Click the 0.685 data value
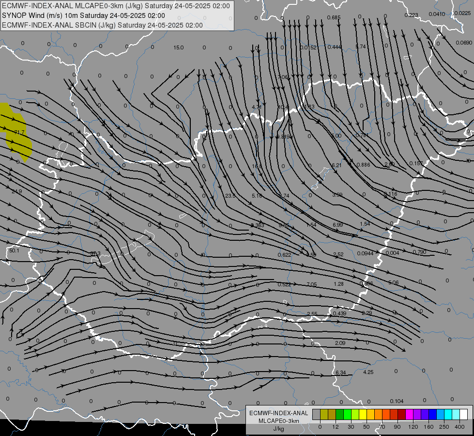Image resolution: width=474 pixels, height=436 pixels. 334,17
